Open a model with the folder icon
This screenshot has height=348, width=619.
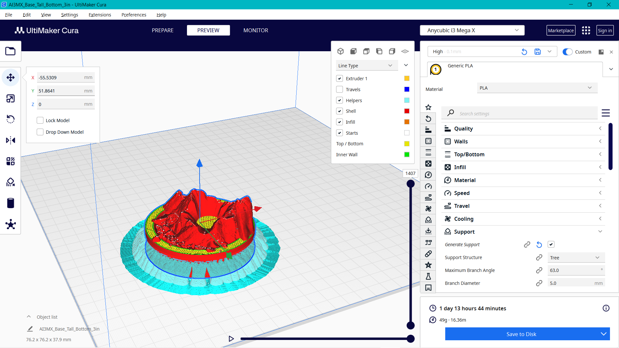coord(11,51)
